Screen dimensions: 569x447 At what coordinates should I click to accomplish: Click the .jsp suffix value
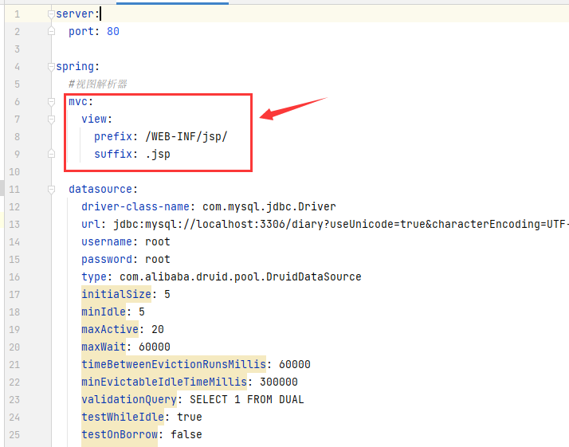pos(158,155)
